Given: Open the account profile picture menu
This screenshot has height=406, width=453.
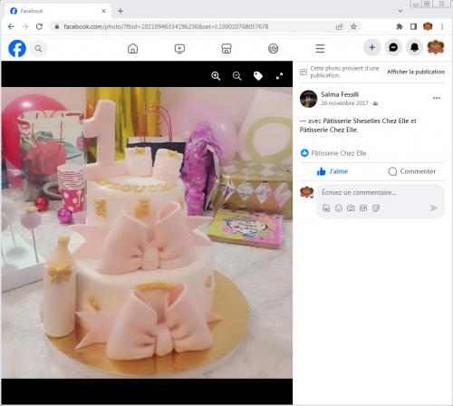Looking at the screenshot, I should point(436,47).
